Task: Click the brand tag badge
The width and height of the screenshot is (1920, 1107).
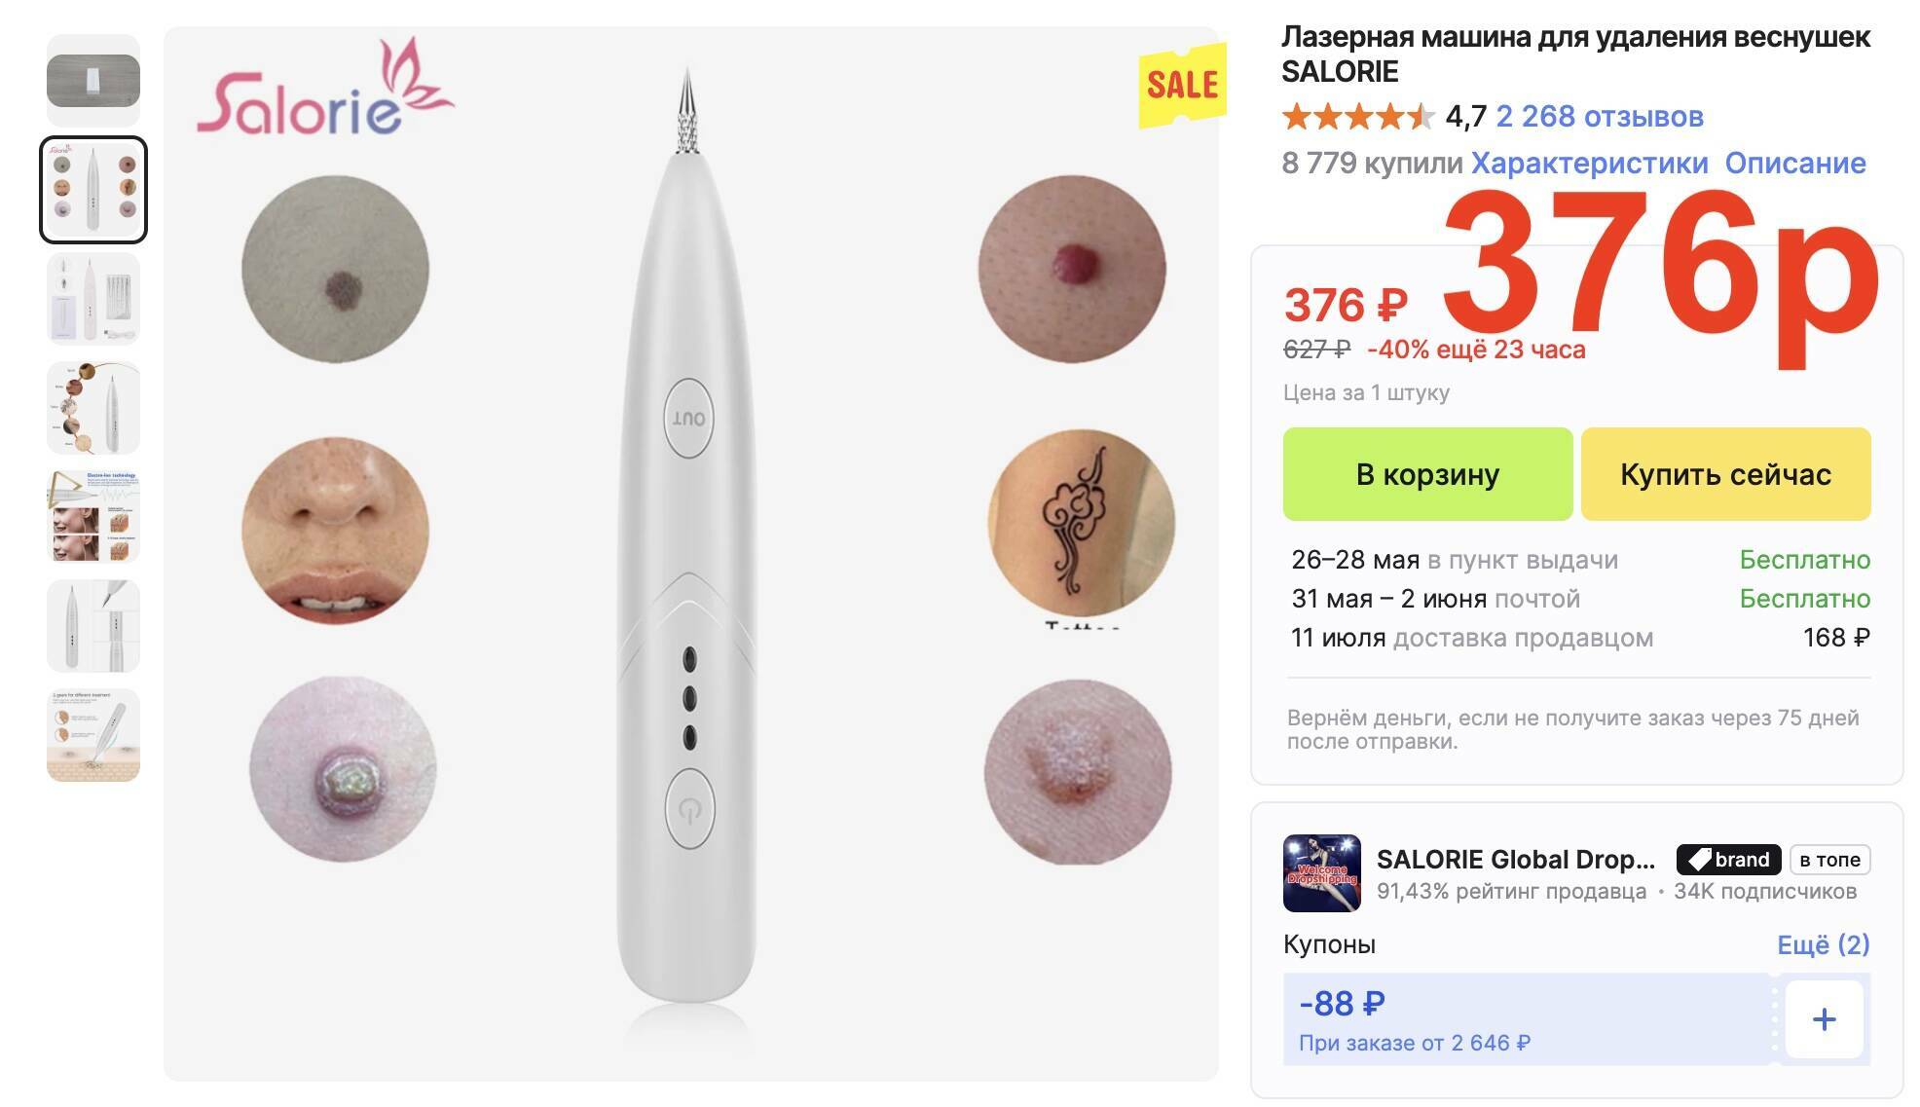Action: click(x=1728, y=860)
